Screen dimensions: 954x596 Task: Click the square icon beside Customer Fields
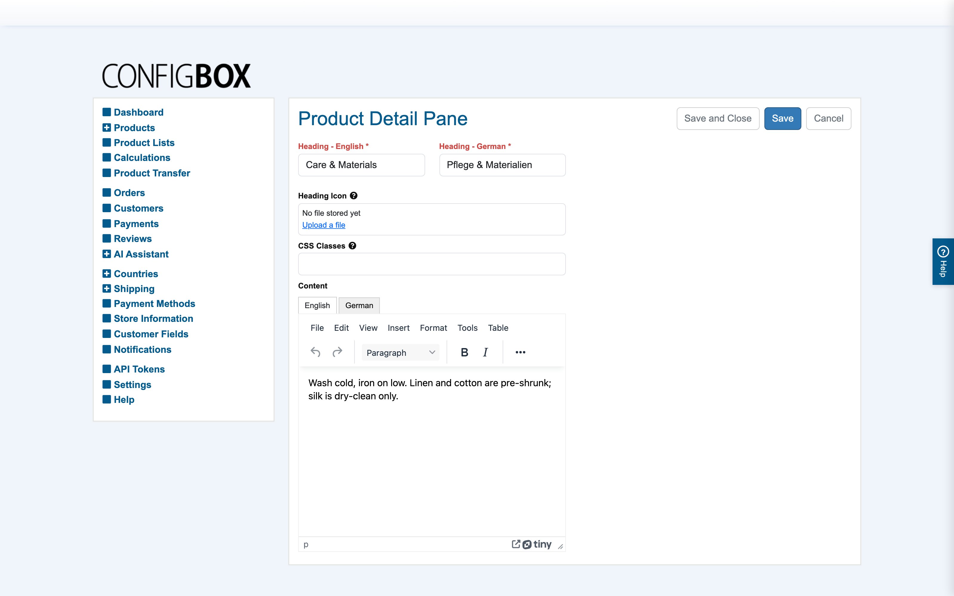[x=106, y=334]
